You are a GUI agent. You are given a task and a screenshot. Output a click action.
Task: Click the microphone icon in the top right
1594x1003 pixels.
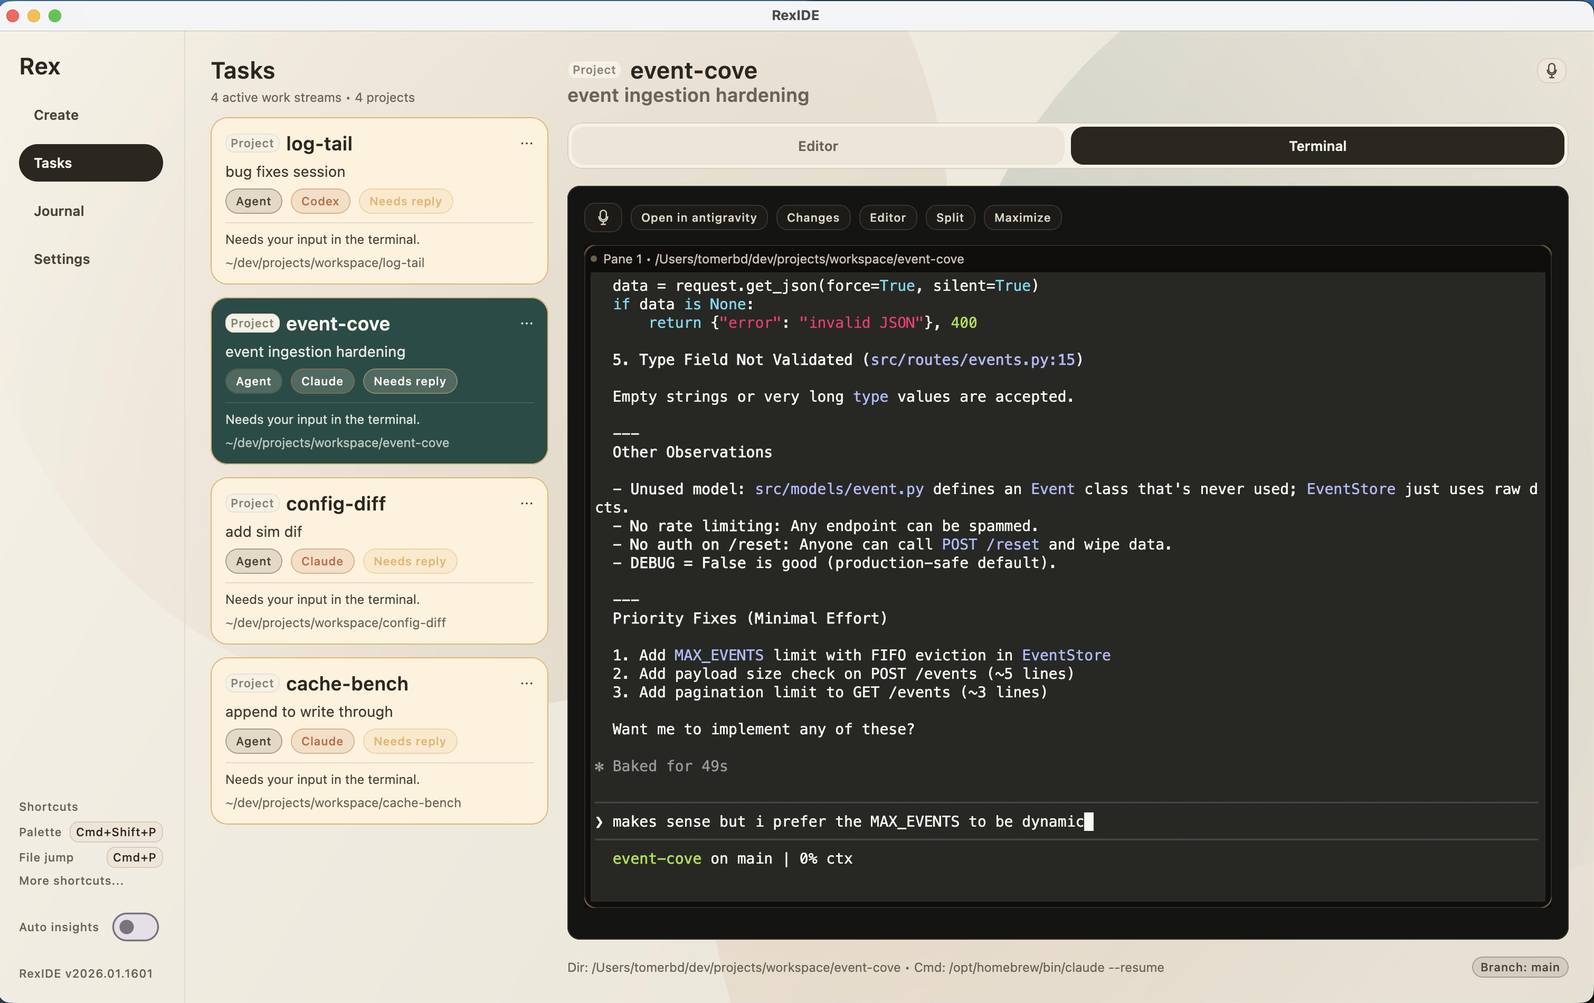coord(1551,70)
